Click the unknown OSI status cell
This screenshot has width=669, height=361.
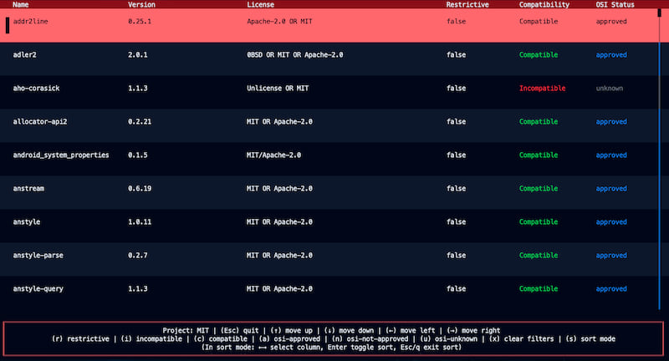(609, 88)
